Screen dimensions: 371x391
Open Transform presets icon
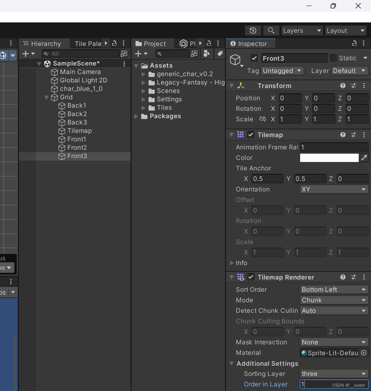353,86
